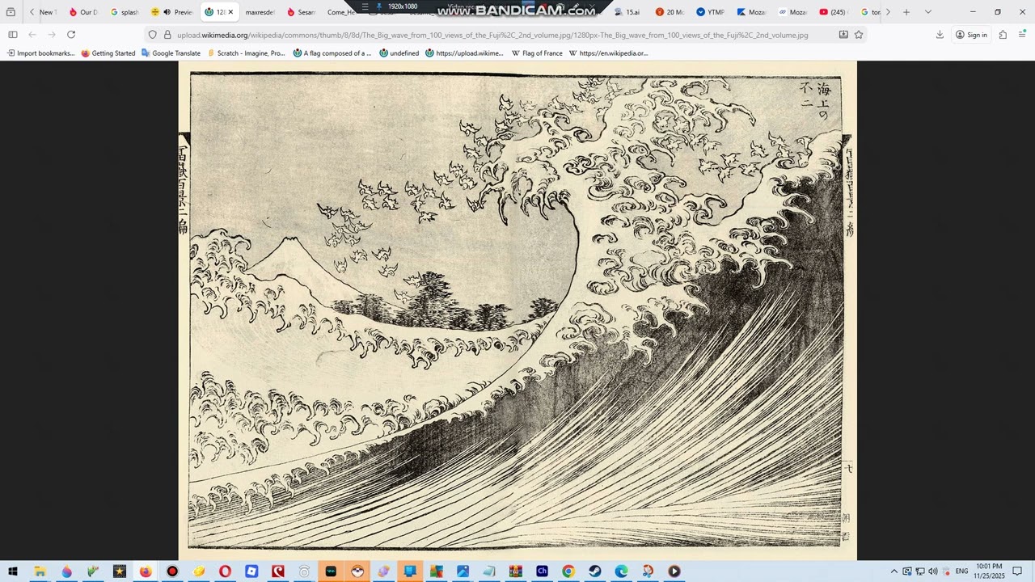
Task: Open the Bandicam recorder taskbar icon
Action: 172,571
